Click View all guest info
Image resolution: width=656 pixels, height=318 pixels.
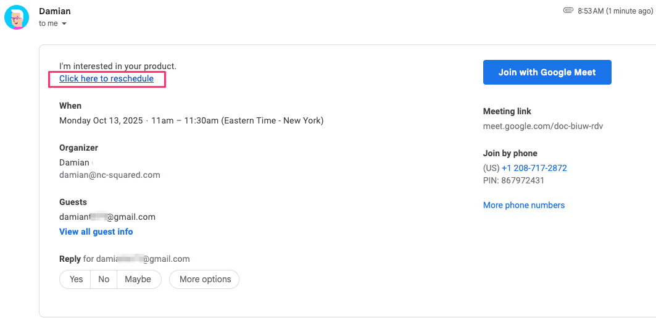click(96, 232)
